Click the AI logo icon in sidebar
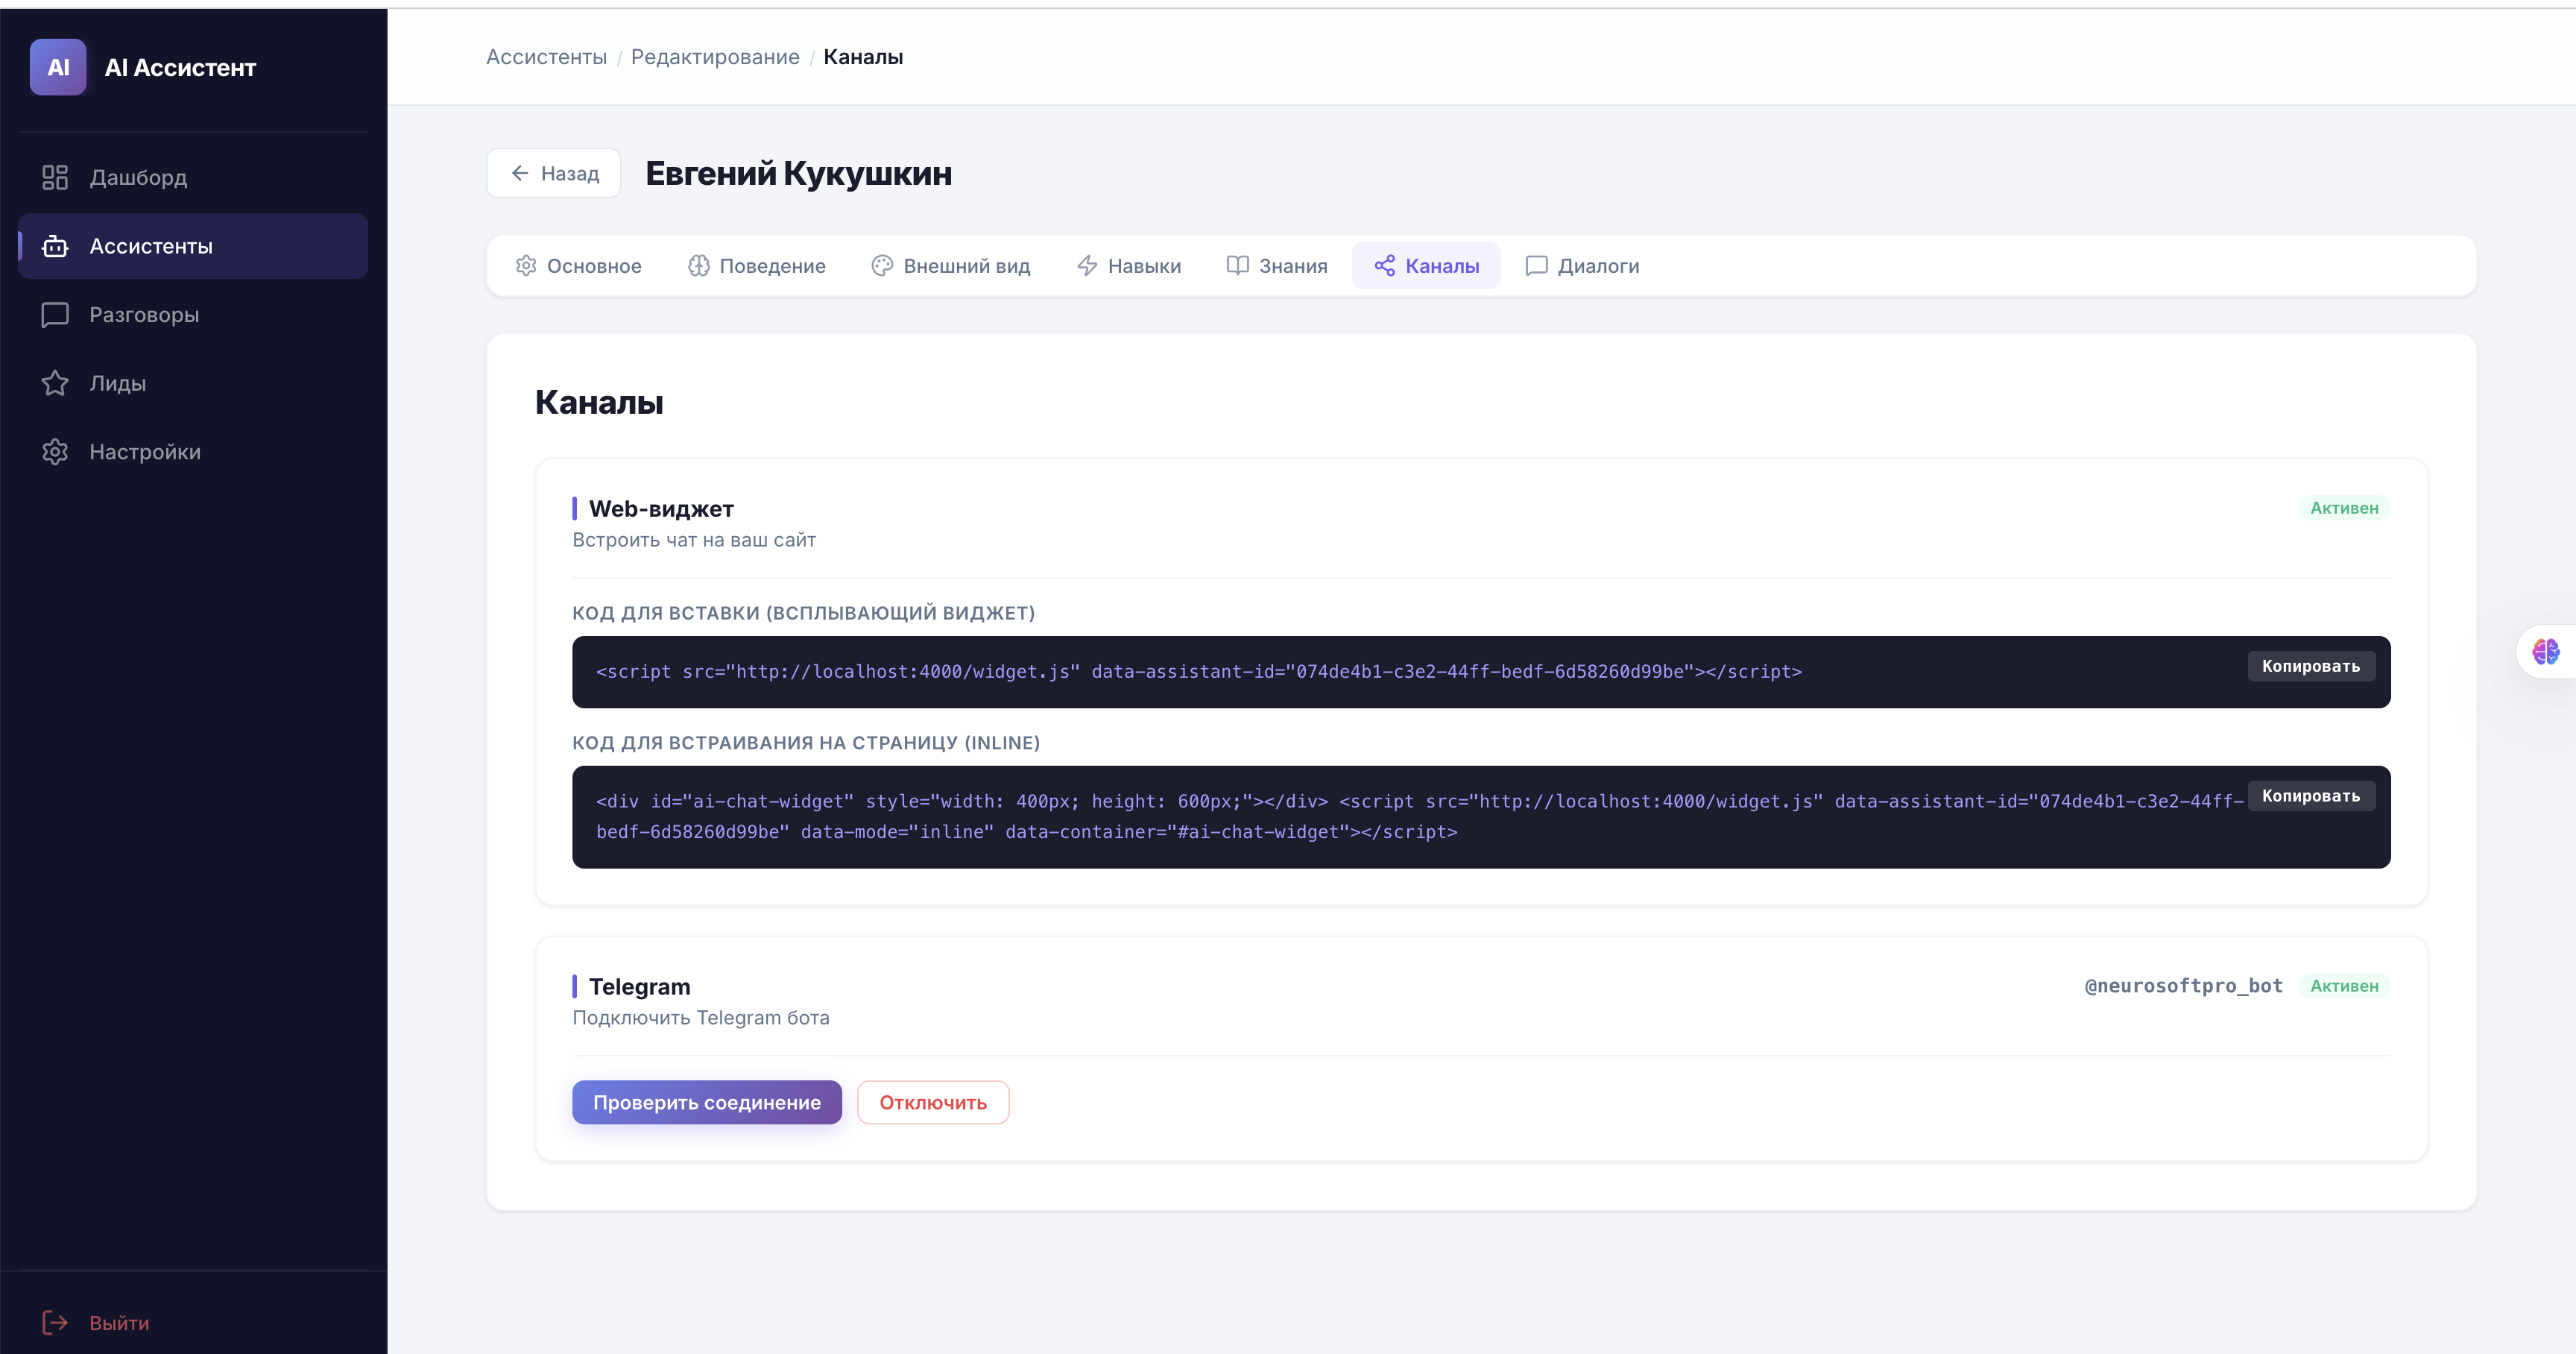Screen dimensions: 2576x1354 58,67
